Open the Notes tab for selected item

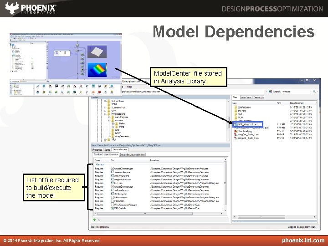(107, 149)
